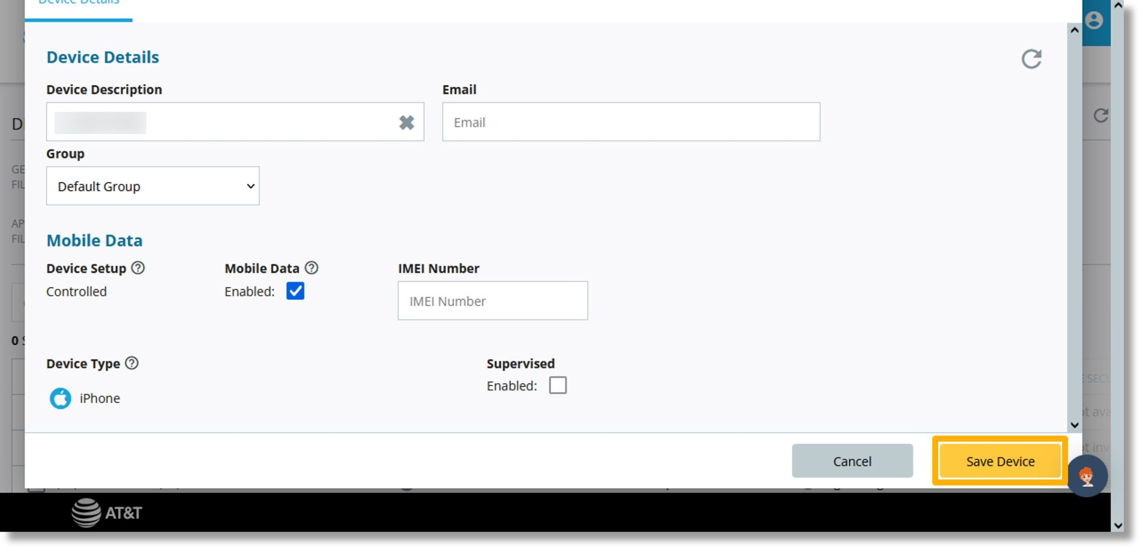Click the iPhone device type icon
Image resolution: width=1140 pixels, height=548 pixels.
(60, 397)
